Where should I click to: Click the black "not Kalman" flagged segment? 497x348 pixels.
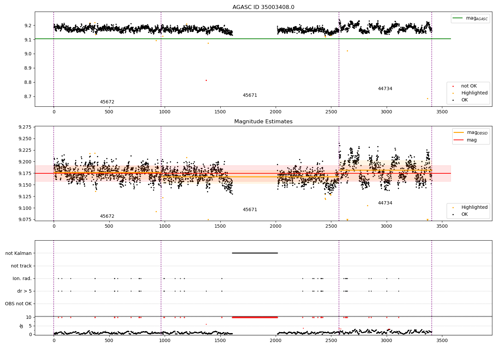pos(255,253)
